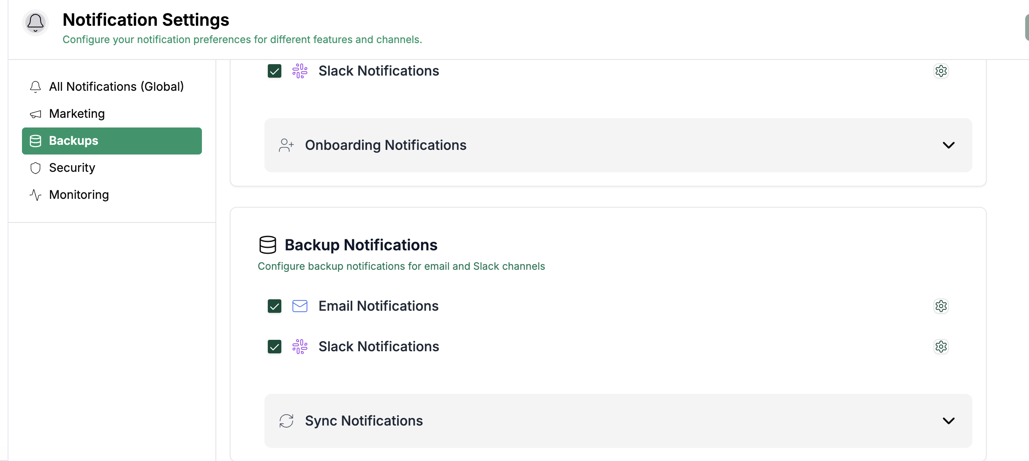Click the envelope icon for Email Notifications

point(300,306)
